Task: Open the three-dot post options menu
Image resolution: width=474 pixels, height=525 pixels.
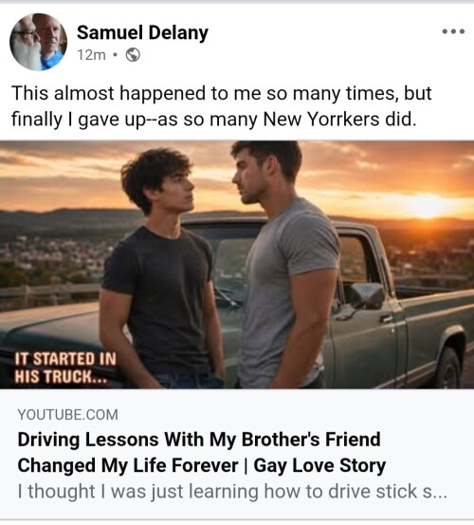Action: pyautogui.click(x=453, y=31)
